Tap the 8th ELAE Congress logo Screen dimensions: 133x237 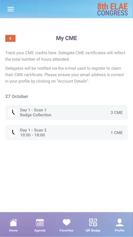coord(112,9)
